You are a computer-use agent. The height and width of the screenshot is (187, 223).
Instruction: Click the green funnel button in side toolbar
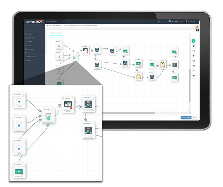193,41
